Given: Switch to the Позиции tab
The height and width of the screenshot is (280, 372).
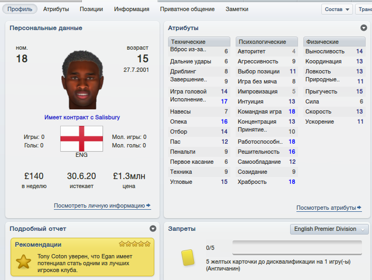Looking at the screenshot, I should coord(91,10).
